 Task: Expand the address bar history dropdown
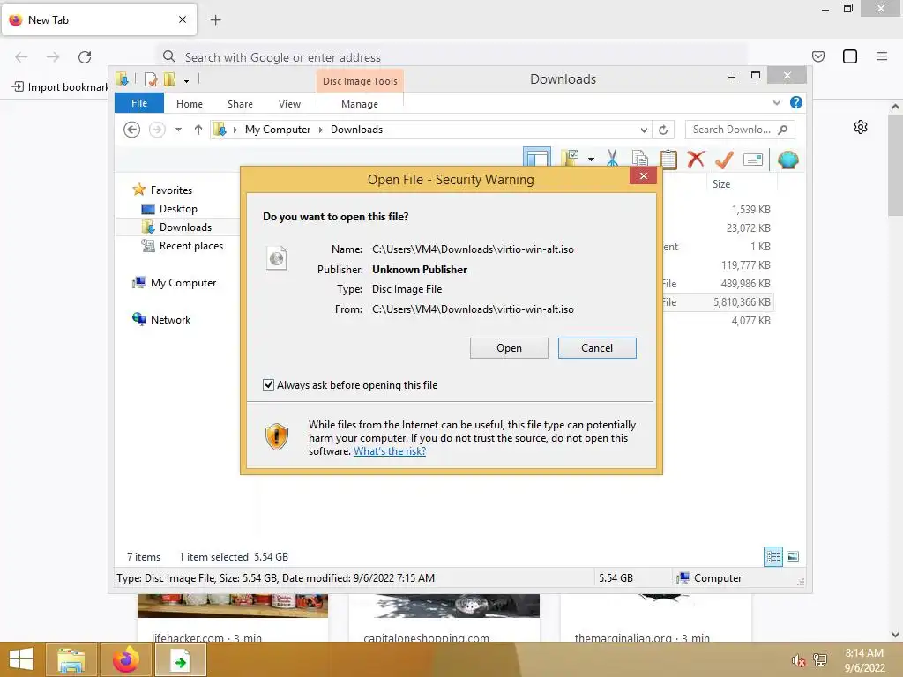coord(644,130)
